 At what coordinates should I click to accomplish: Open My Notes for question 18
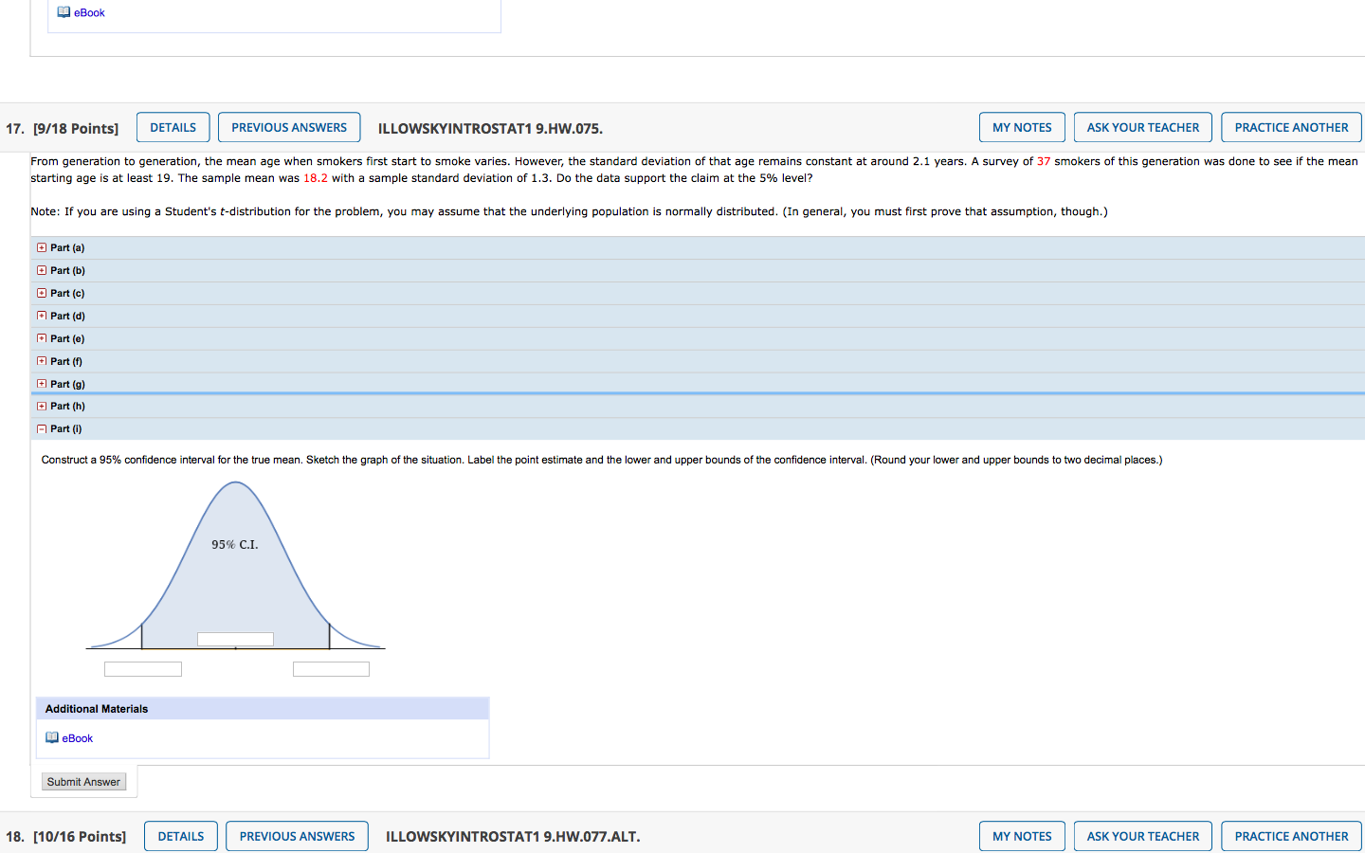[x=1022, y=836]
